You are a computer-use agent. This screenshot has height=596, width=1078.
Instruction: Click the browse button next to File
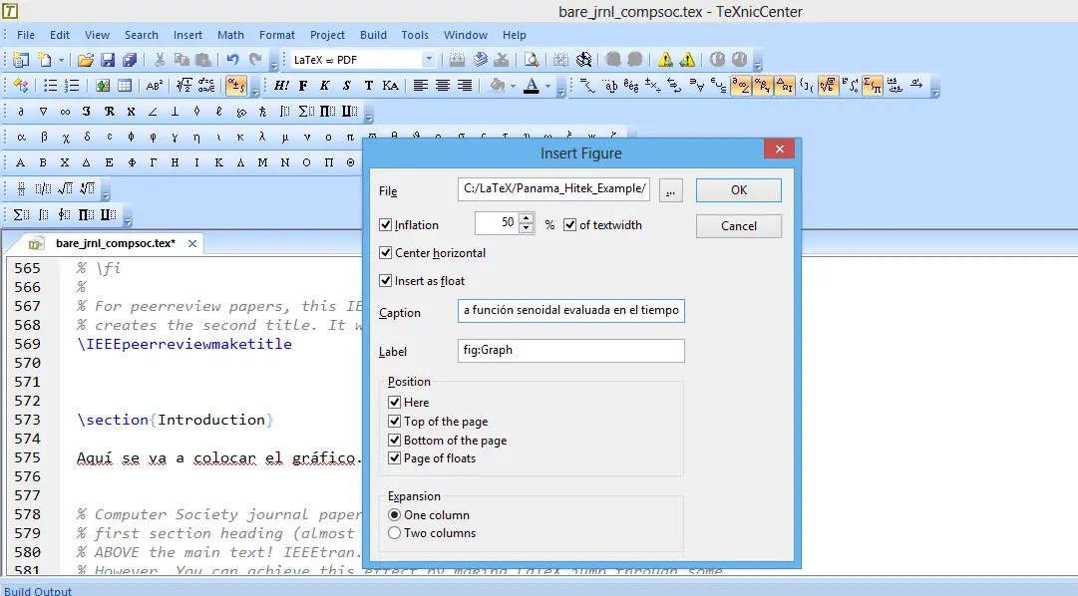tap(672, 189)
